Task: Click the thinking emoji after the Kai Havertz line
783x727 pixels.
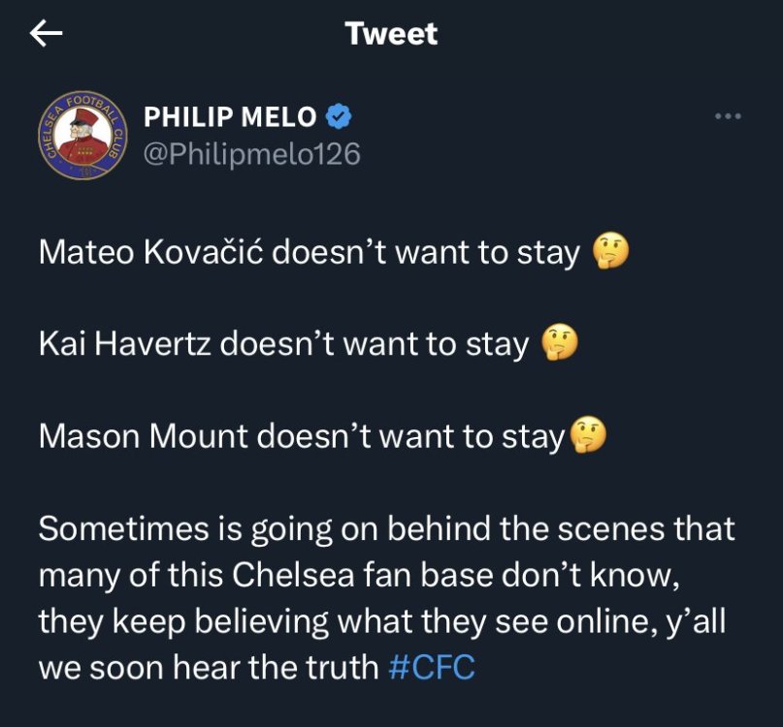Action: (560, 343)
